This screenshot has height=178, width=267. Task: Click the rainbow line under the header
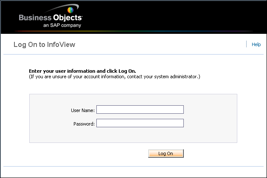point(134,31)
